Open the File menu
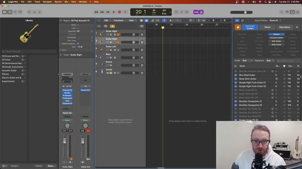302x169 pixels. [23, 2]
